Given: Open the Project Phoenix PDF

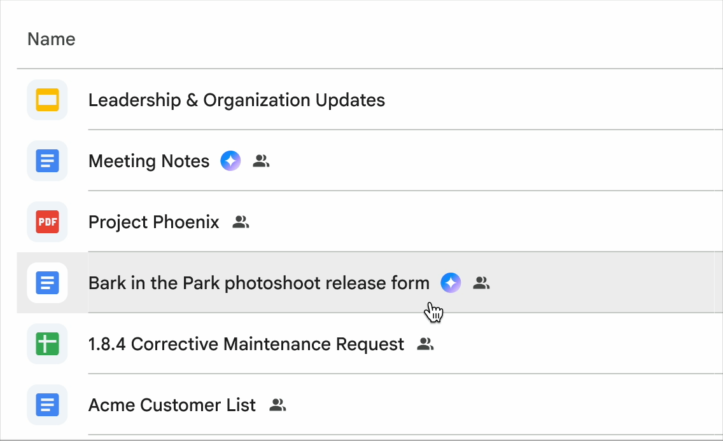Looking at the screenshot, I should coord(153,222).
